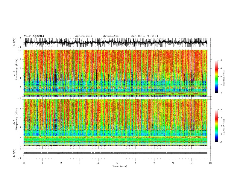Click the "ch.3(V)" axis label

14,153
